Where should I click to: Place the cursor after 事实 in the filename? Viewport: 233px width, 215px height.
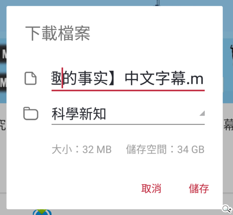click(x=108, y=78)
